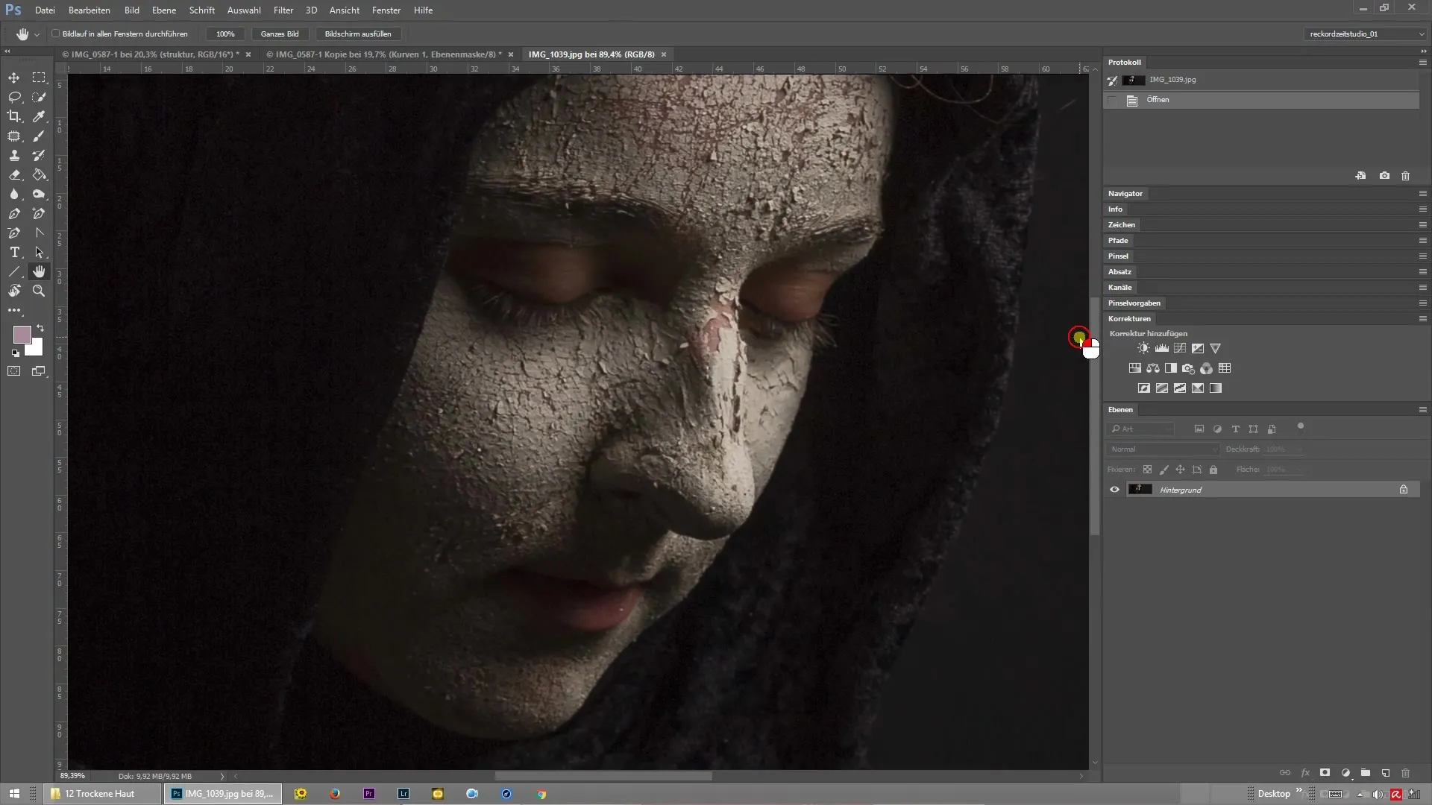This screenshot has height=805, width=1432.
Task: Select the Blur tool
Action: click(14, 194)
